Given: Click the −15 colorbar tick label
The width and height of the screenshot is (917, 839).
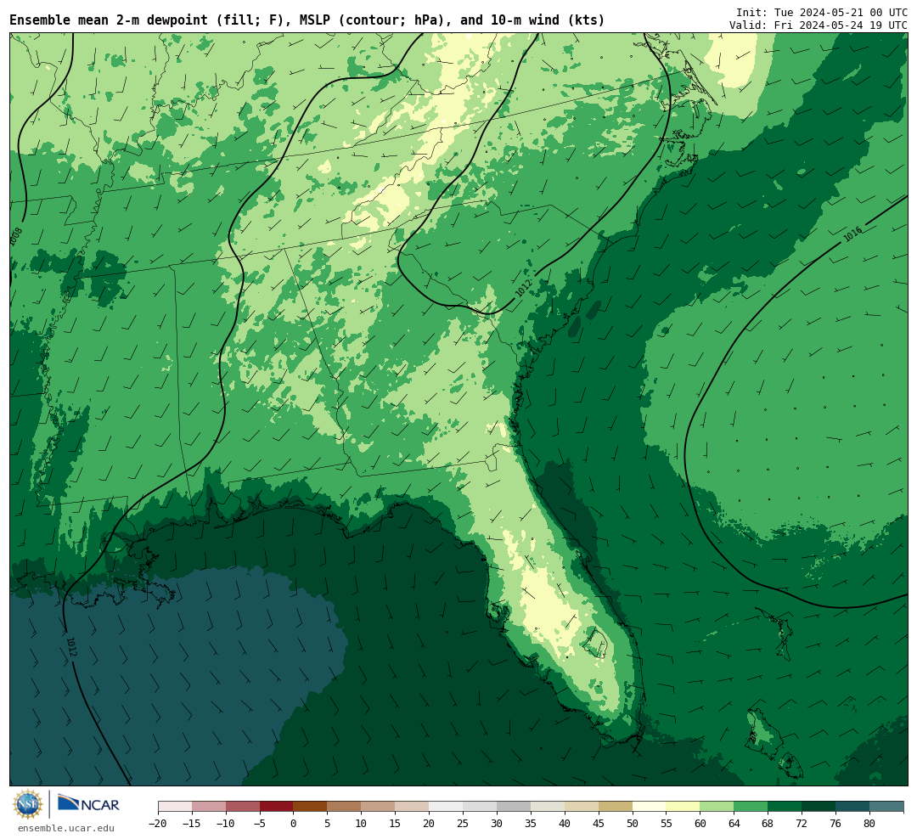Looking at the screenshot, I should click(192, 824).
